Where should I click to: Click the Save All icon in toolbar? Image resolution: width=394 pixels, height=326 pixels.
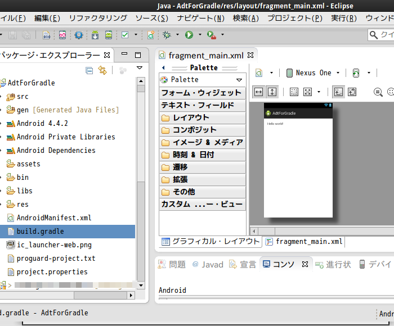(26, 35)
